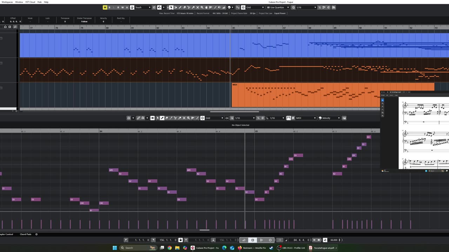449x252 pixels.
Task: Select the Split scissors tool in project toolbar
Action: [x=189, y=7]
